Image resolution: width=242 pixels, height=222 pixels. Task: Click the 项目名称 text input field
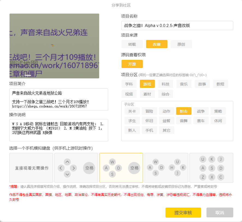click(x=177, y=26)
